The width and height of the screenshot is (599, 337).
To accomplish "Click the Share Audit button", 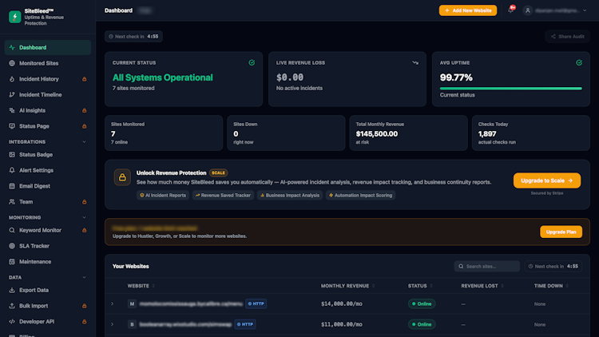I will 567,36.
